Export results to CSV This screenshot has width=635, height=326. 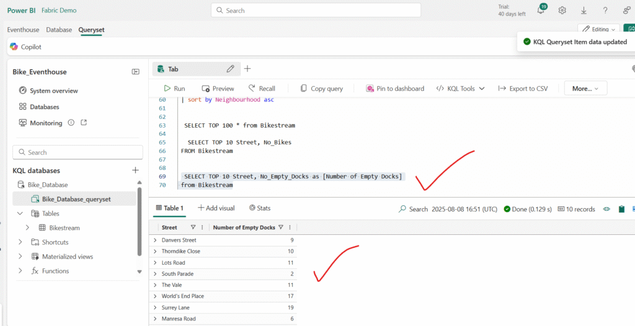(x=523, y=88)
